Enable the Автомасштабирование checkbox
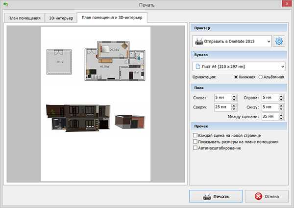The height and width of the screenshot is (208, 294). click(196, 148)
